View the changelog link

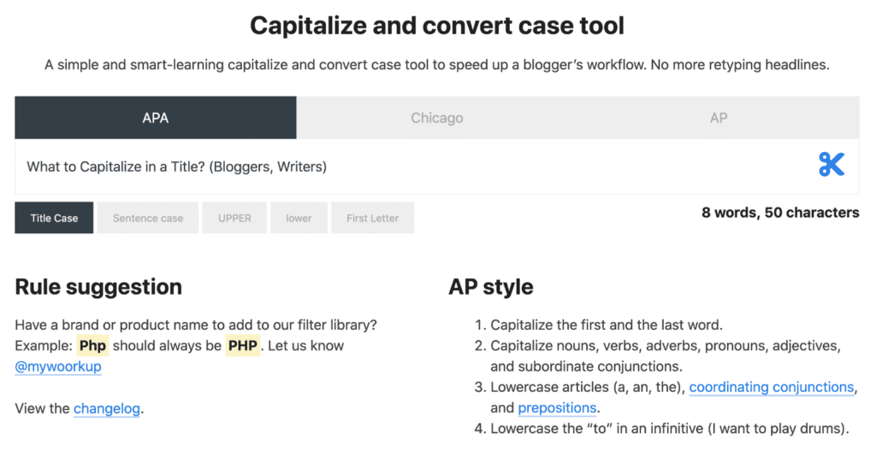tap(107, 408)
